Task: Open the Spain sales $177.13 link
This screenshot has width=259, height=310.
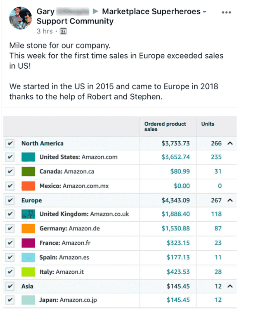Action: (178, 258)
